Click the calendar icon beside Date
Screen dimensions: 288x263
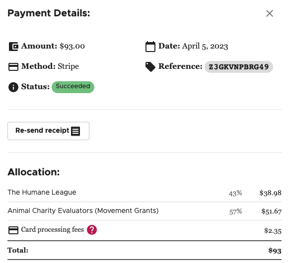(150, 47)
